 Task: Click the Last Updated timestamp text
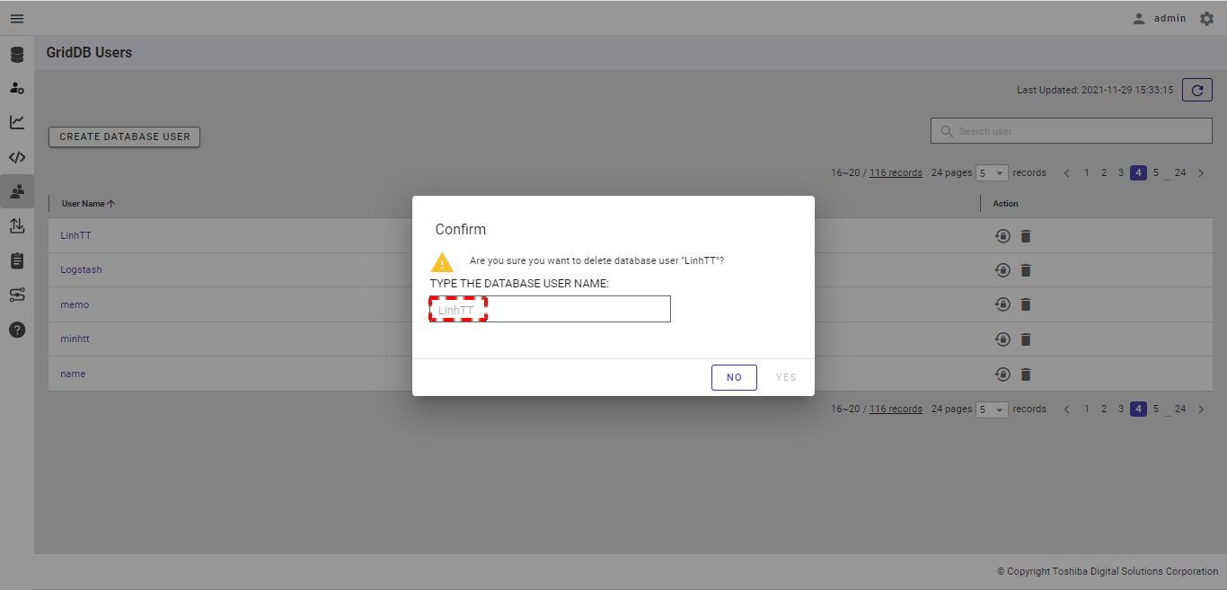click(1095, 90)
